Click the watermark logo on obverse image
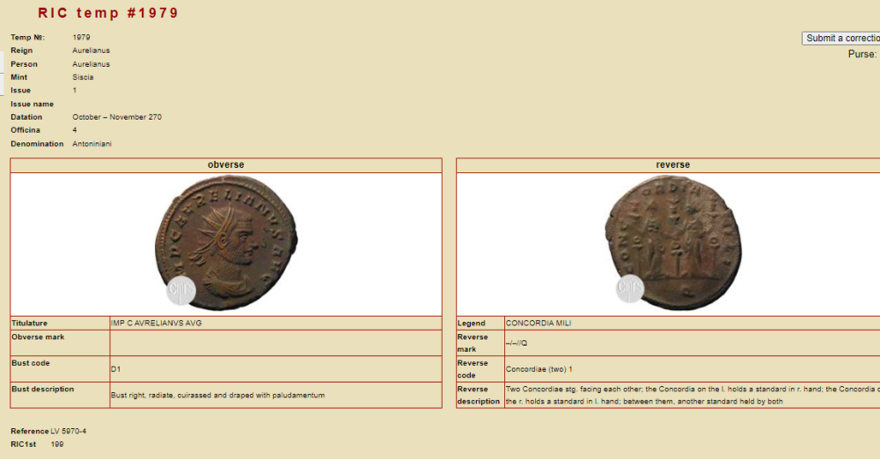880x459 pixels. coord(181,290)
